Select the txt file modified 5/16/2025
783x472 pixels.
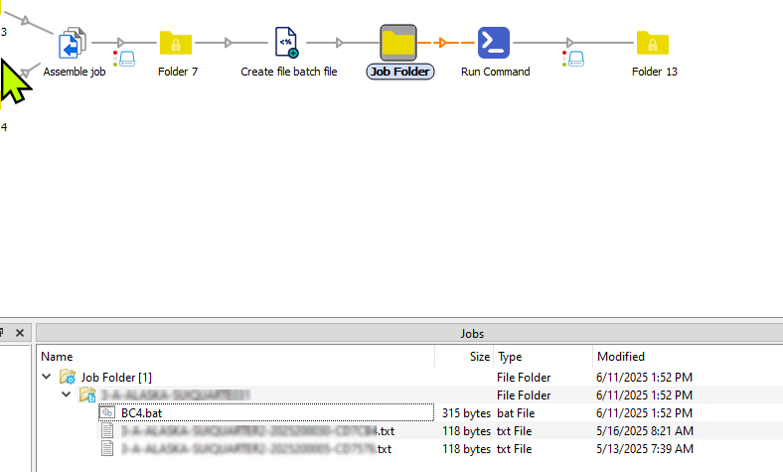coord(256,431)
